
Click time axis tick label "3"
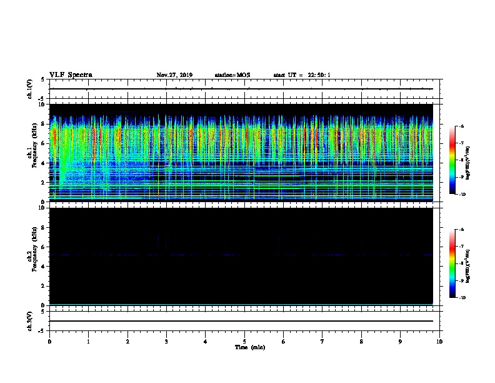pos(166,342)
